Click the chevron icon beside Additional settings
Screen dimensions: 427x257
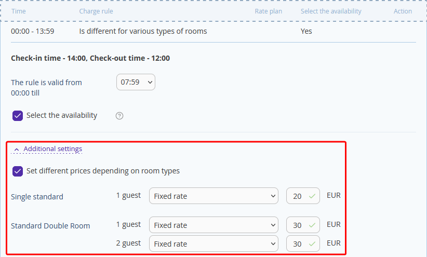point(16,150)
